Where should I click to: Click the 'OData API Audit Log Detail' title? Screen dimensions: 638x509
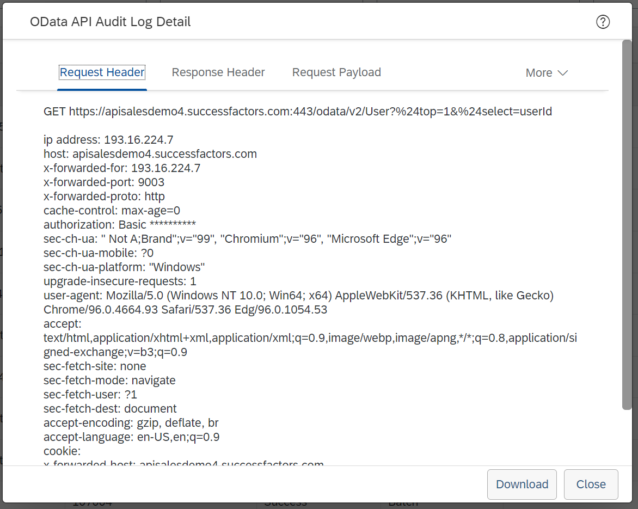pyautogui.click(x=111, y=22)
